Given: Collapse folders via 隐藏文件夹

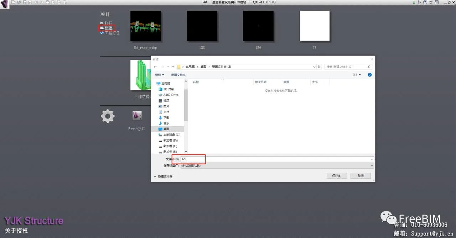Looking at the screenshot, I should (163, 176).
